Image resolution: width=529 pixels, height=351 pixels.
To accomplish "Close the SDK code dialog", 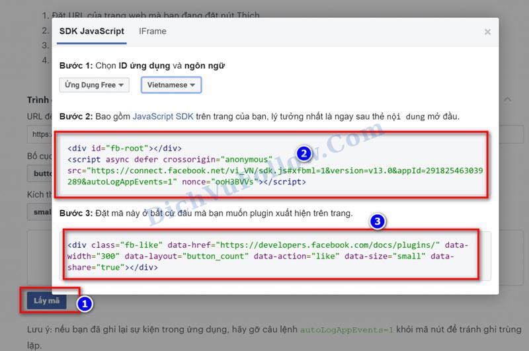I will coord(487,32).
